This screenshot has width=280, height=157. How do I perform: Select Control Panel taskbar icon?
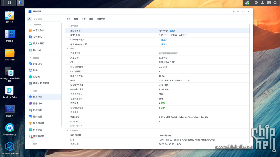[20, 3]
